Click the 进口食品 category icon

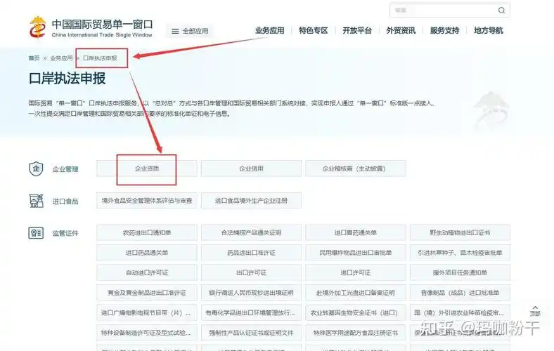pos(36,201)
